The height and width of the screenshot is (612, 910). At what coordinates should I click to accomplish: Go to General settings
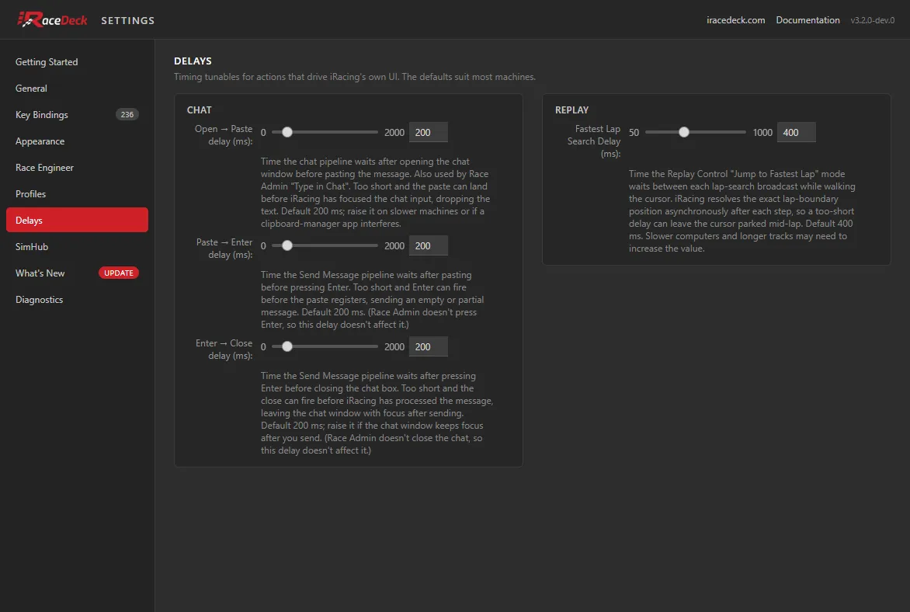pos(77,89)
